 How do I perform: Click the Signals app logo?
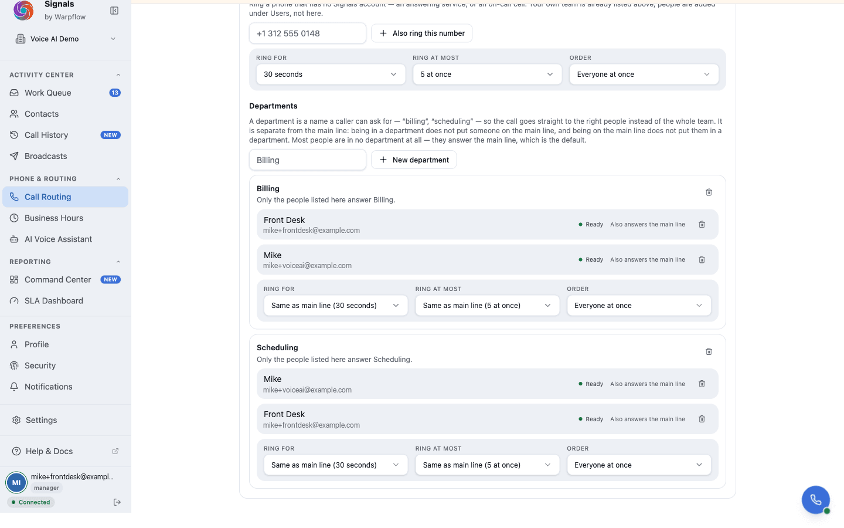tap(23, 10)
